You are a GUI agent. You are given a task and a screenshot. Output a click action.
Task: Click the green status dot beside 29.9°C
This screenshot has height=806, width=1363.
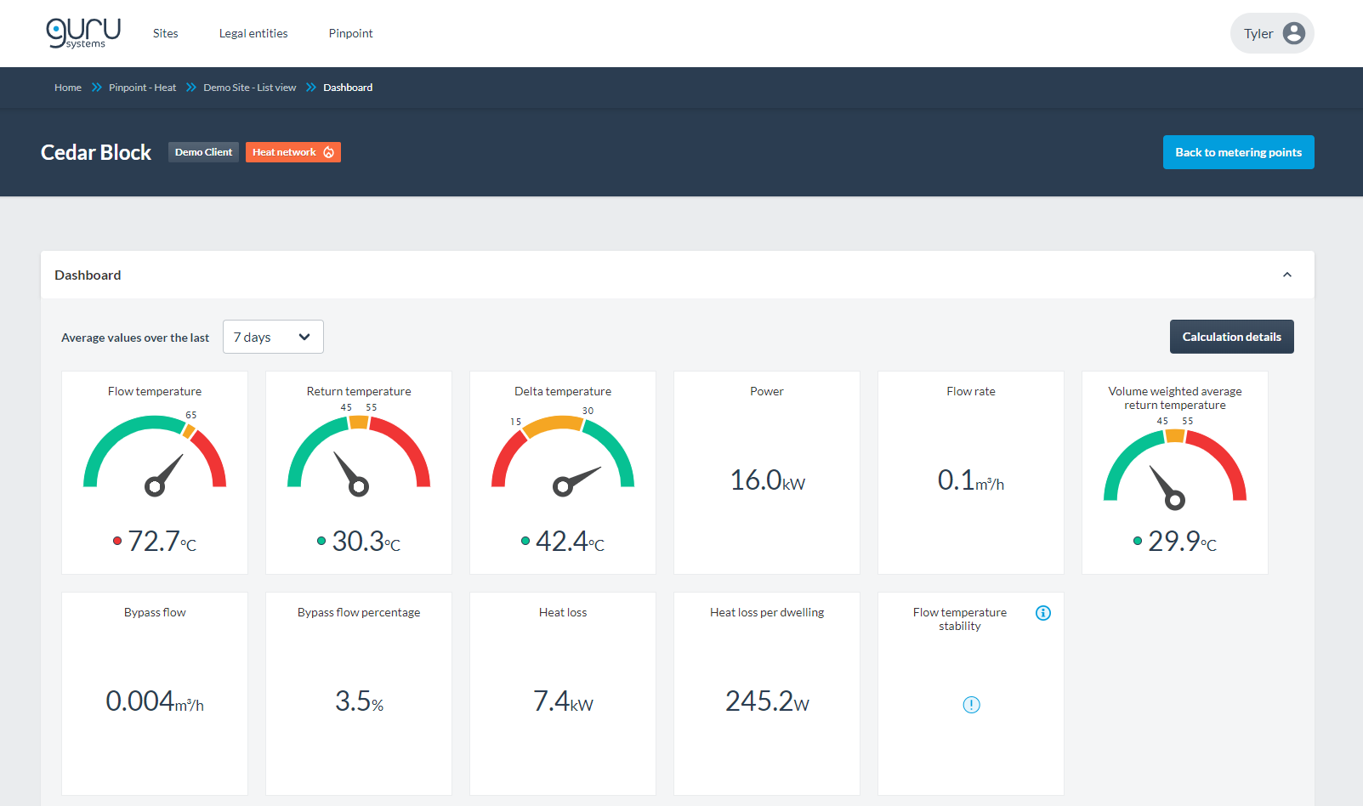click(x=1138, y=541)
